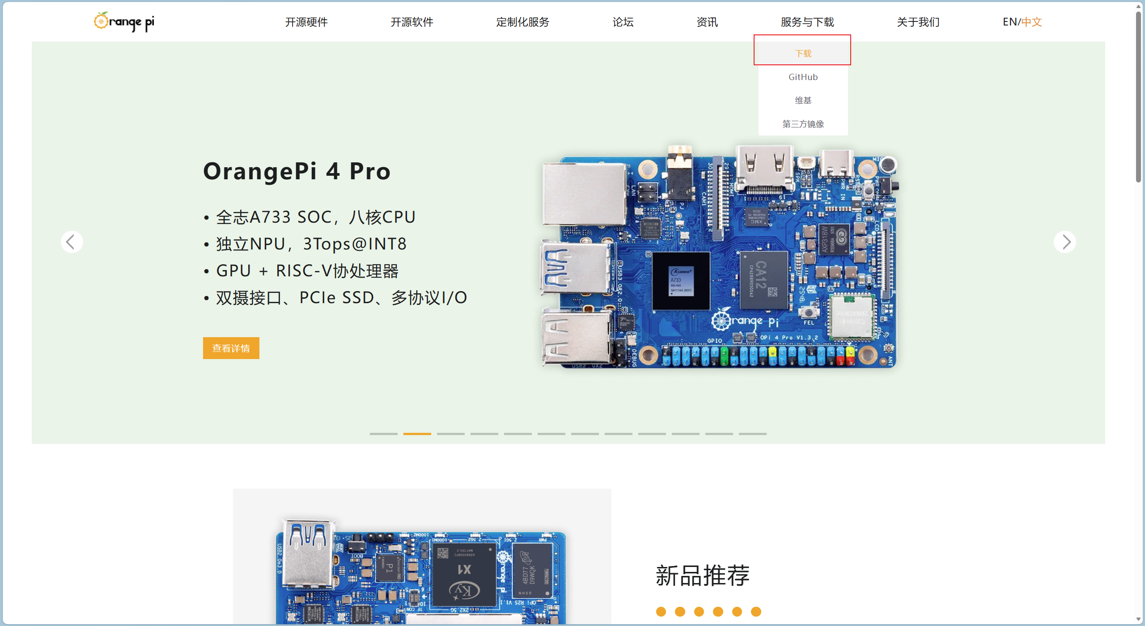Advance to next carousel slide arrow

[x=1064, y=242]
